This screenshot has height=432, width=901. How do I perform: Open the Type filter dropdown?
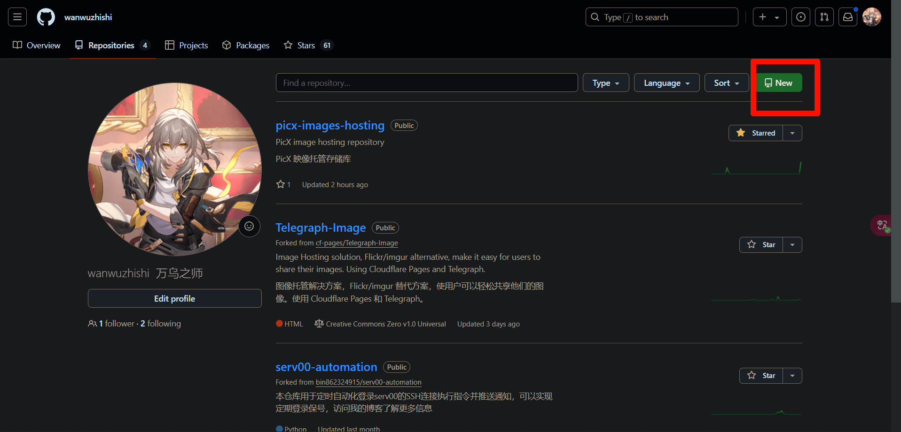(605, 83)
